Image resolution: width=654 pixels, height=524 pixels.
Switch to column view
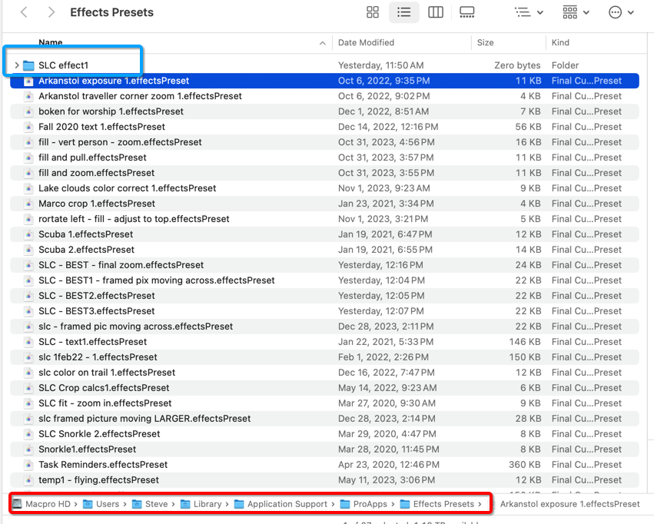click(436, 12)
